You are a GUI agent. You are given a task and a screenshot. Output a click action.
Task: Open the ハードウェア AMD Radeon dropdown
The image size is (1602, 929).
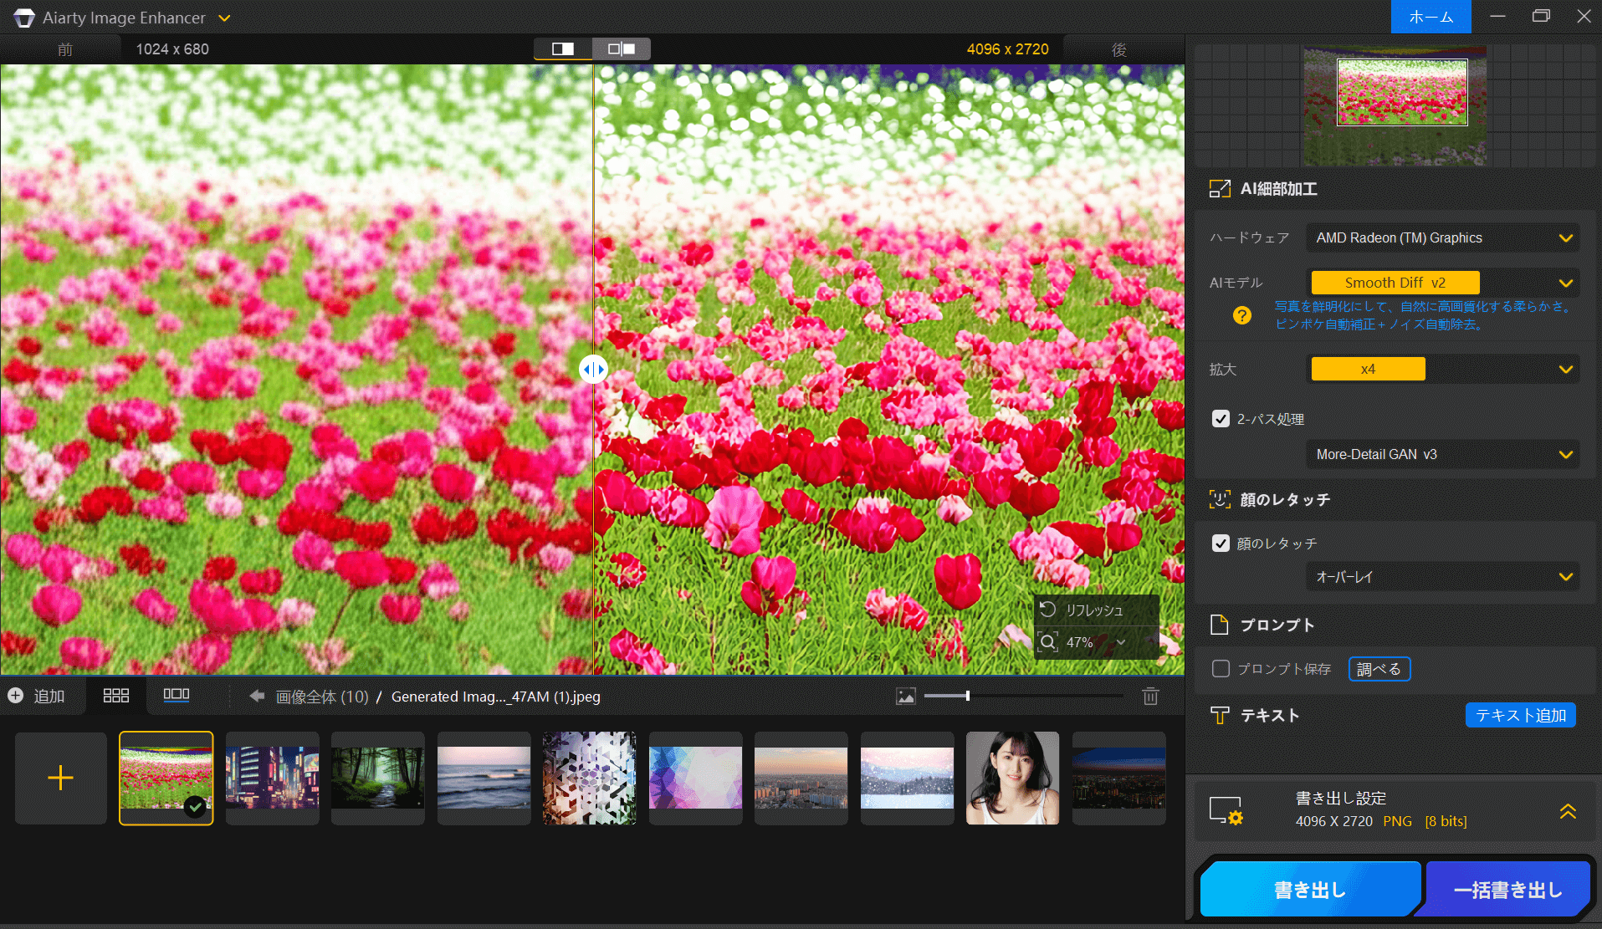pos(1442,237)
